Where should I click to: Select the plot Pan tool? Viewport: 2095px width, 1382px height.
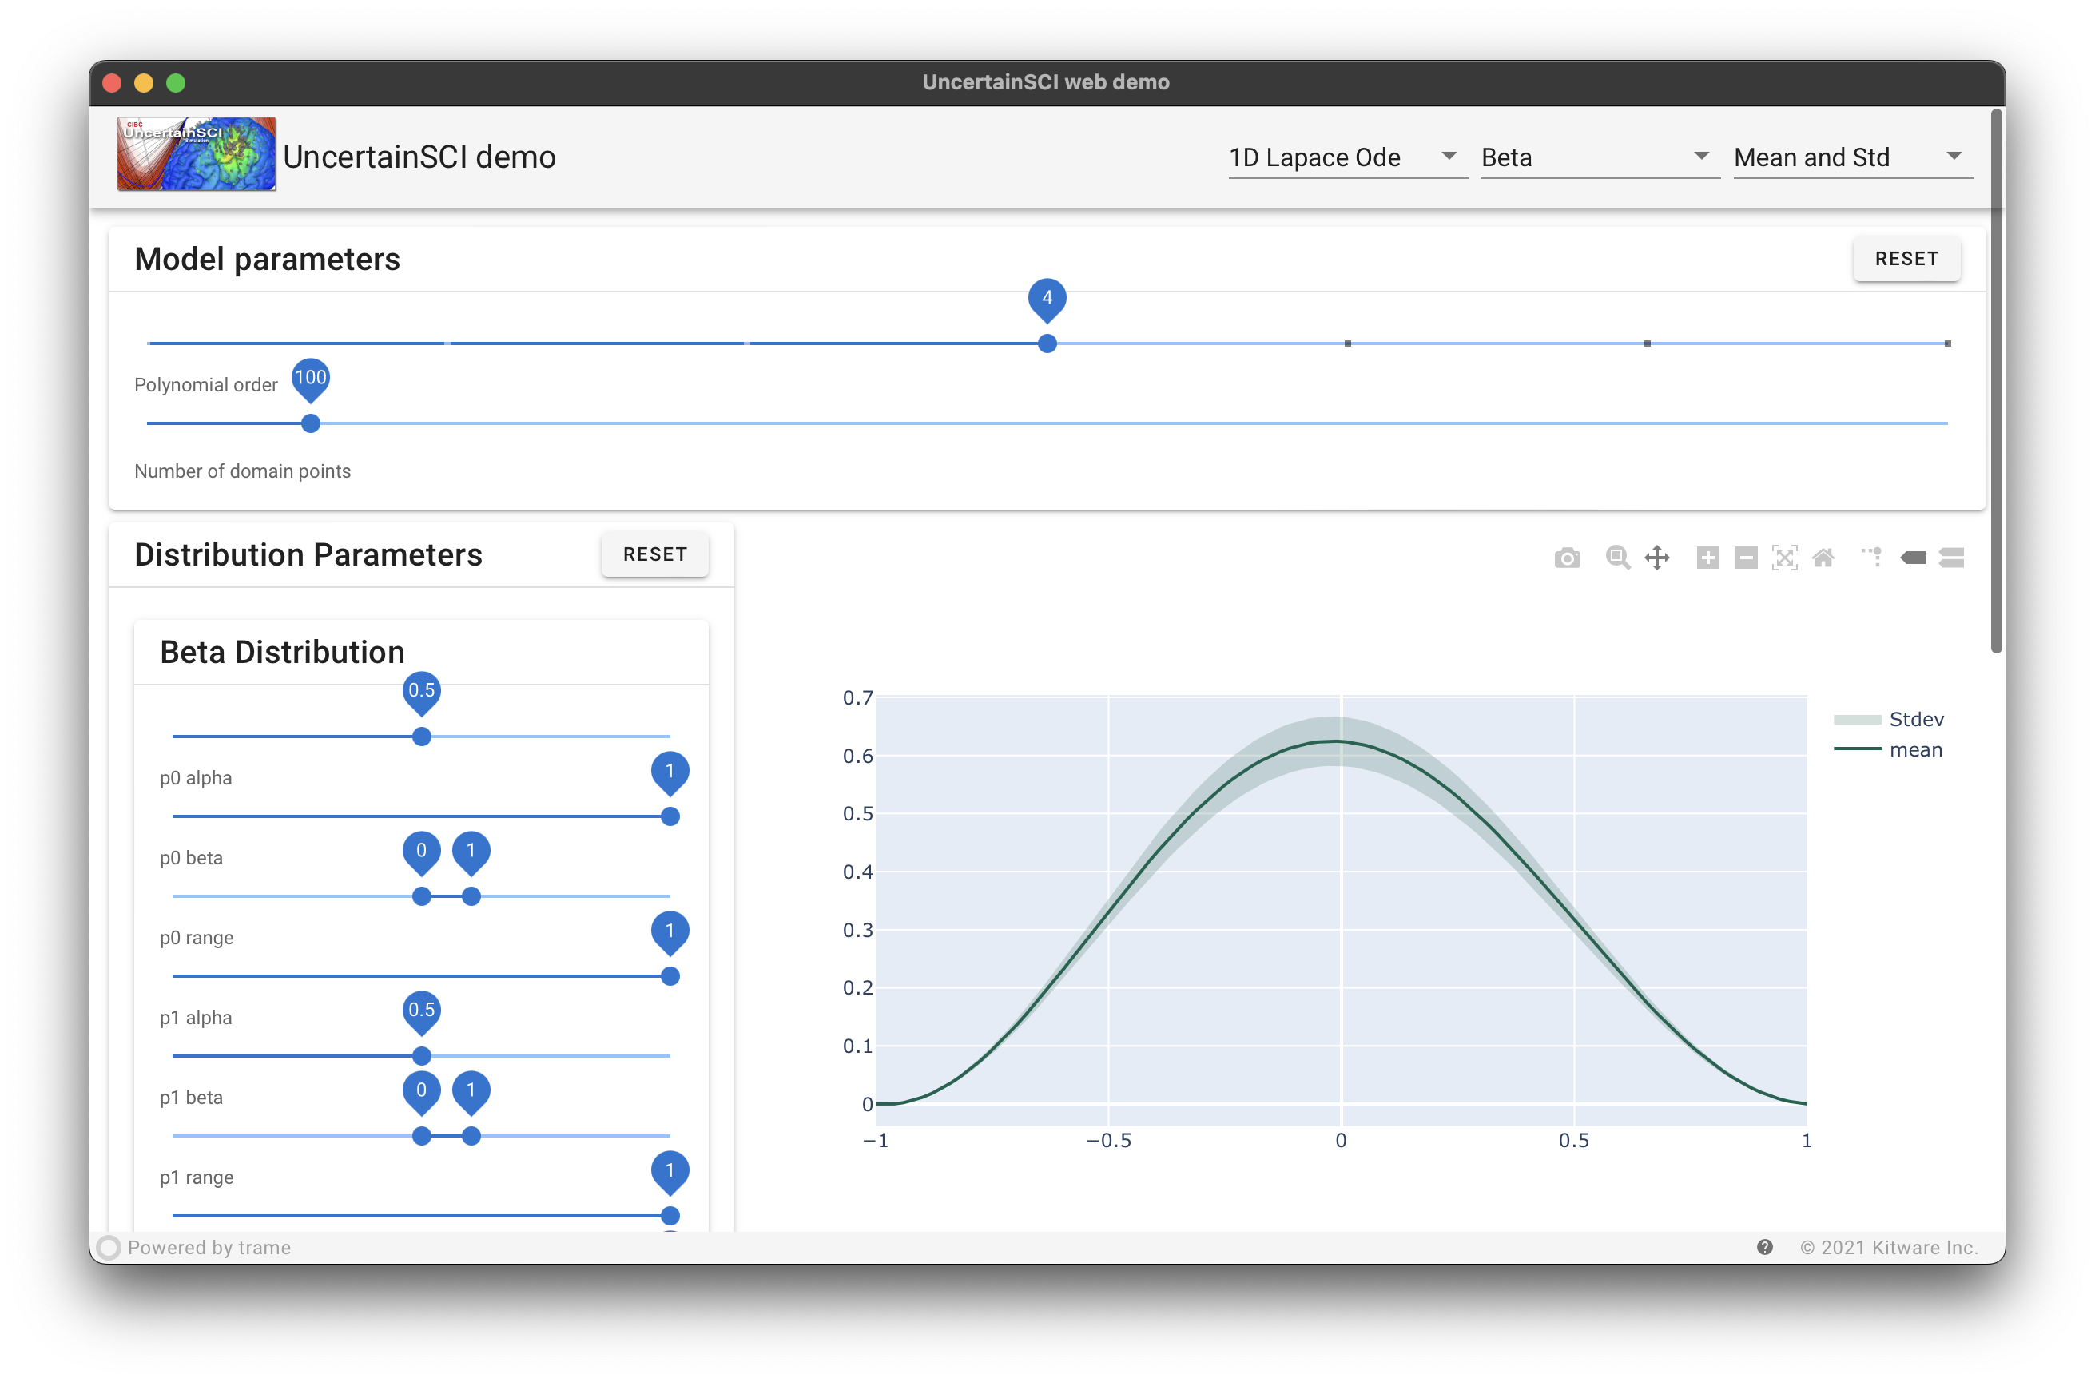pos(1657,558)
